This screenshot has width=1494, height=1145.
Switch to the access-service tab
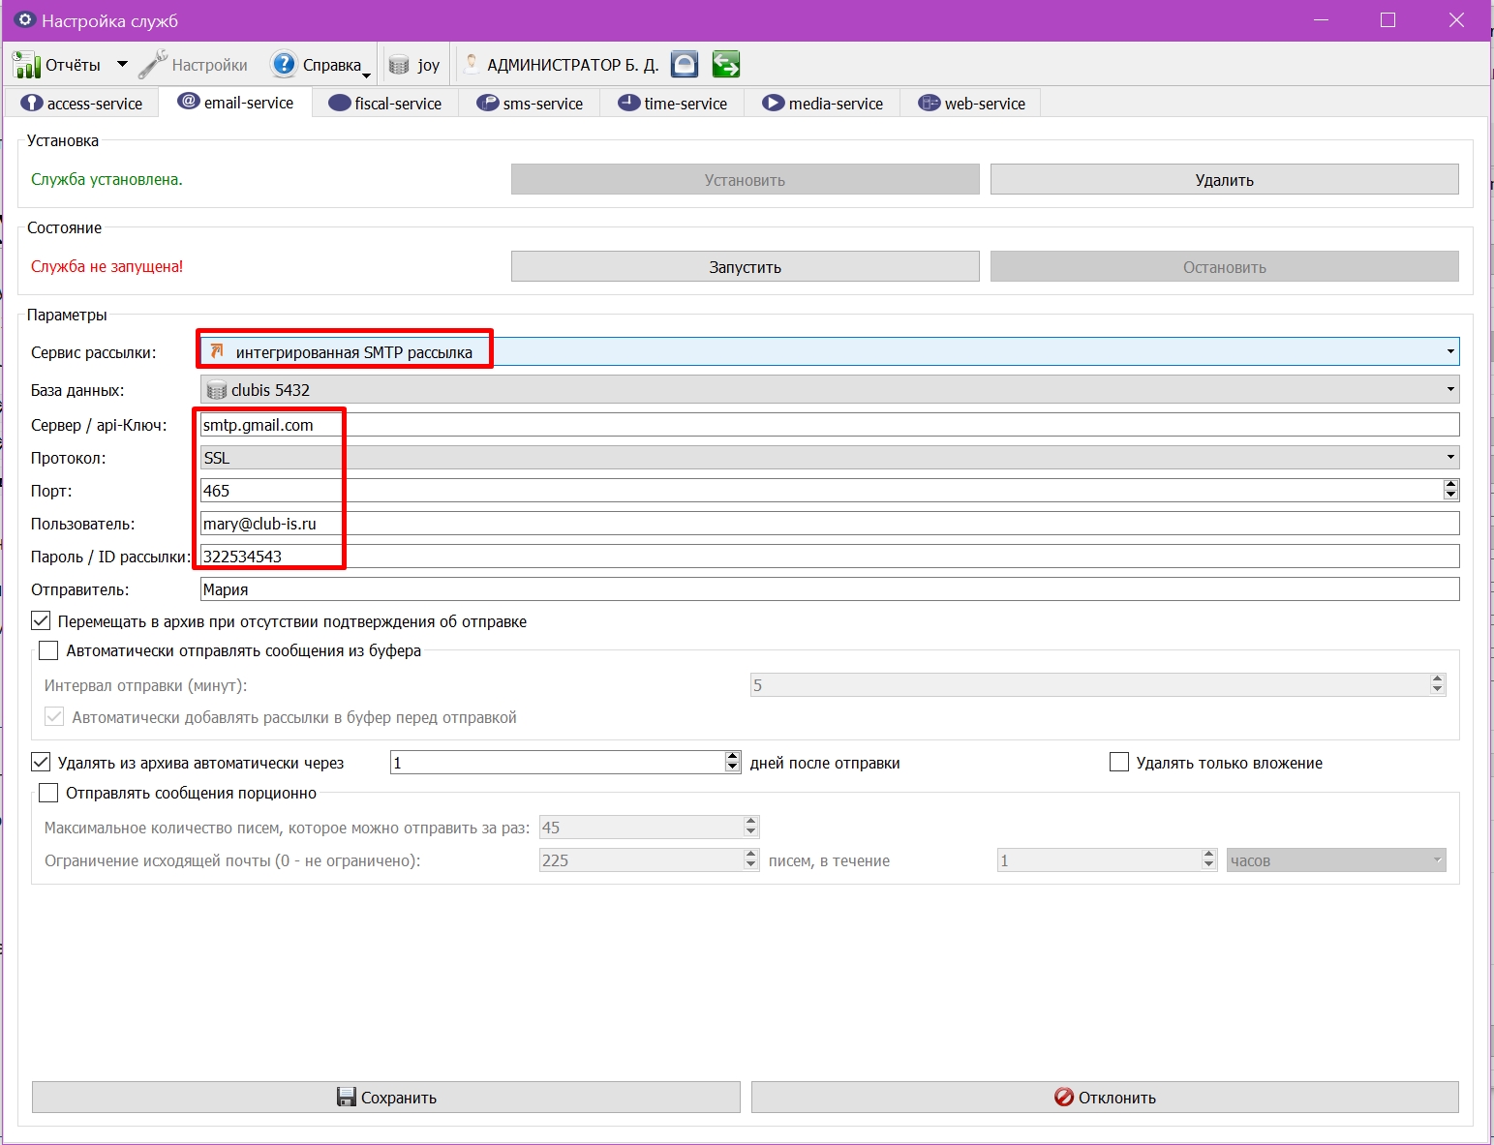coord(82,104)
